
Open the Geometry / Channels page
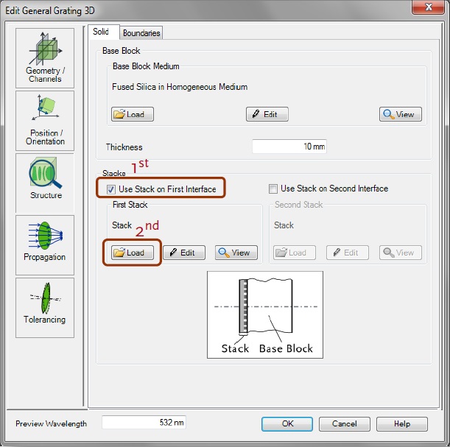coord(45,58)
